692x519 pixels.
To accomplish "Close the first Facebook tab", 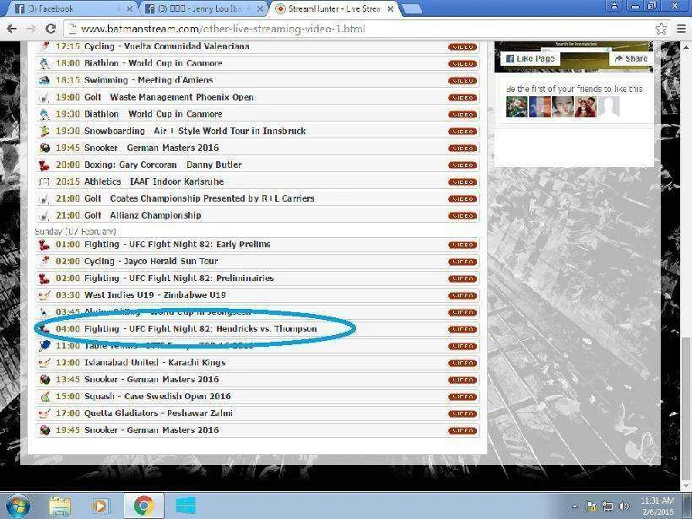I will (x=129, y=8).
